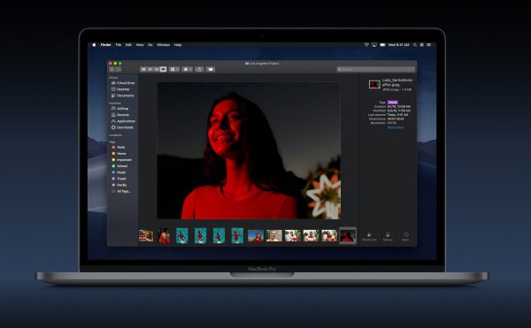Switch Finder to column view
Screen dimensions: 531x328
(x=157, y=69)
